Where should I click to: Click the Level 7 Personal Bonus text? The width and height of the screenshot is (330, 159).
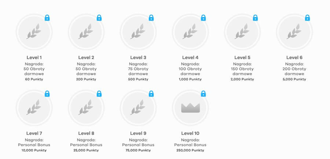34,145
